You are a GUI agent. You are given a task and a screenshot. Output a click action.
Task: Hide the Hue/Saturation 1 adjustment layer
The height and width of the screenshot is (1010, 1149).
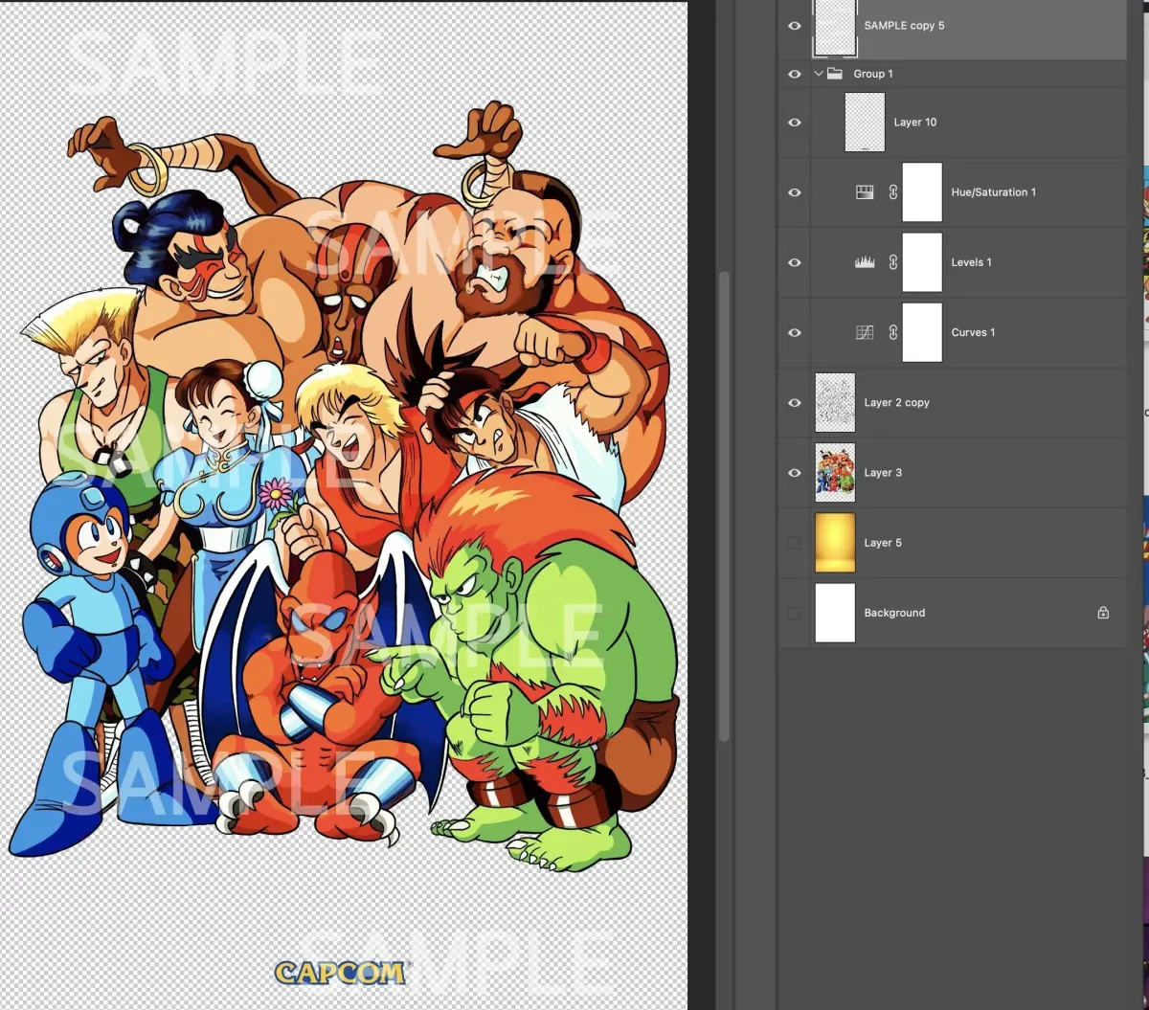[x=795, y=192]
